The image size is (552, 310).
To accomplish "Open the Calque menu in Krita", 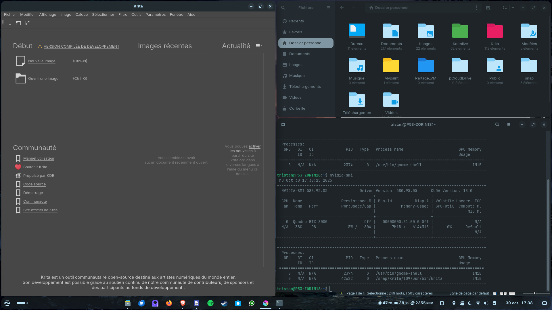I will click(81, 15).
